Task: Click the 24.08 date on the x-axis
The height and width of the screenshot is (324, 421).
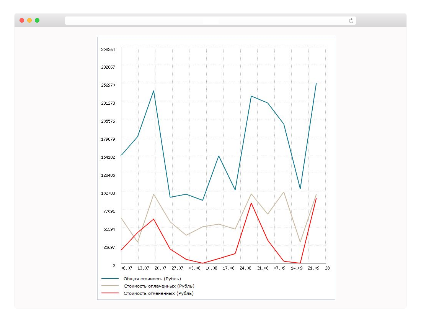Action: click(x=245, y=268)
